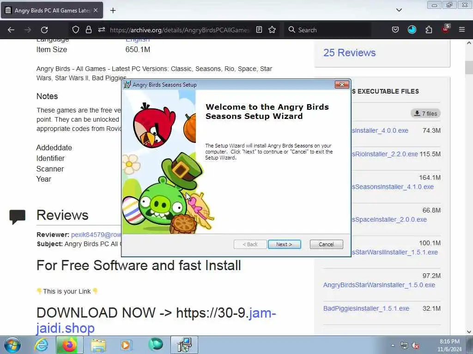
Task: Click scrollbar up arrow
Action: 469,43
